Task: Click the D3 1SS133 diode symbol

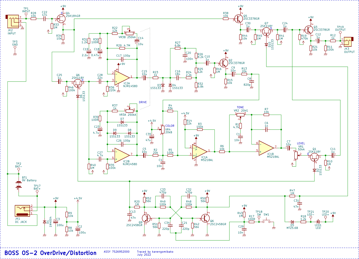Action: [162, 85]
